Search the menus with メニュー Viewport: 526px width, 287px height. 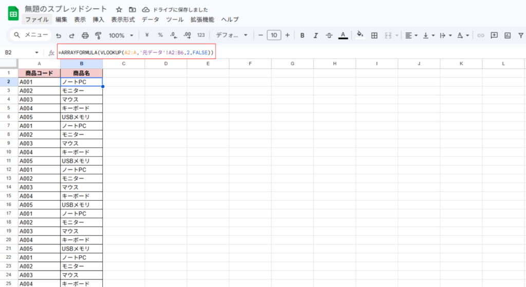(31, 35)
